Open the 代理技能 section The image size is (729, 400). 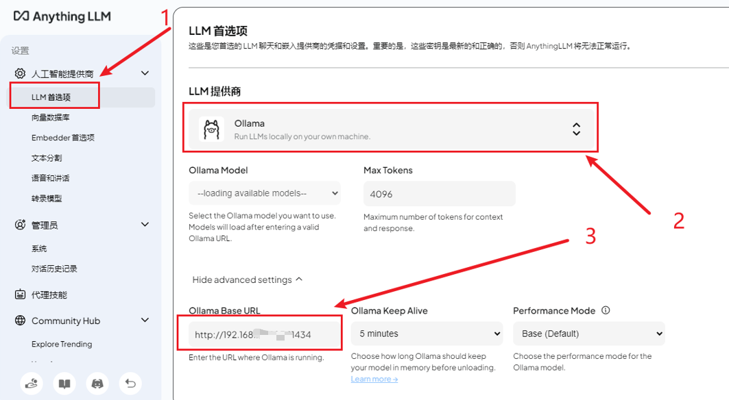coord(49,295)
